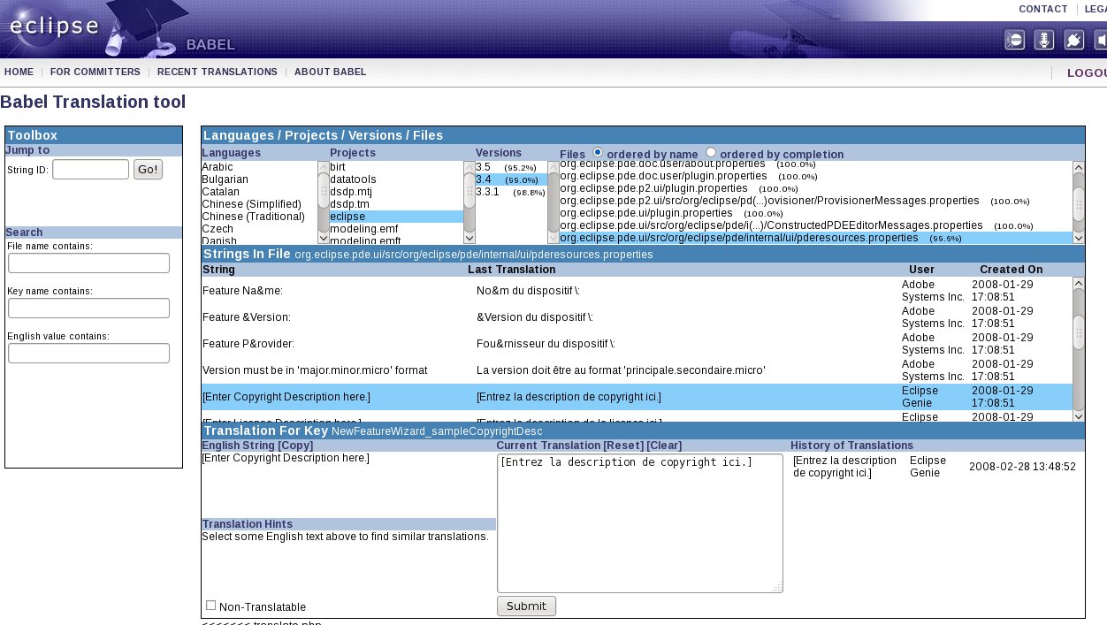
Task: Focus the English value contains field
Action: (x=88, y=353)
